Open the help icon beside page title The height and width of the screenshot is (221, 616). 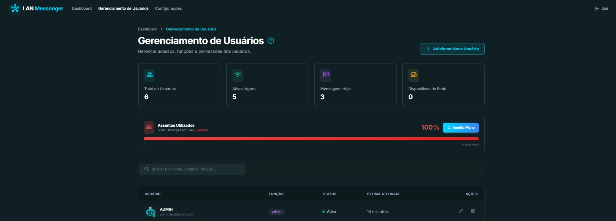[271, 41]
